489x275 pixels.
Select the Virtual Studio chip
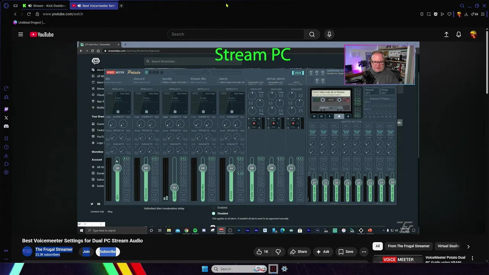pyautogui.click(x=449, y=246)
